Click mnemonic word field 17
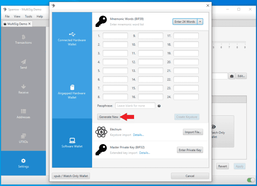 [x=186, y=36]
